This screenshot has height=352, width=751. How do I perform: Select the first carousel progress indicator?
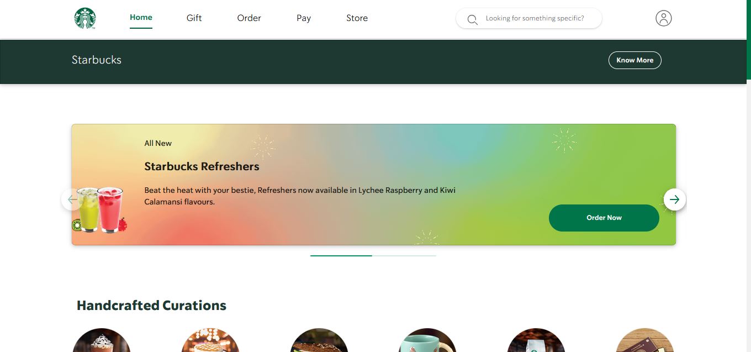tap(341, 256)
